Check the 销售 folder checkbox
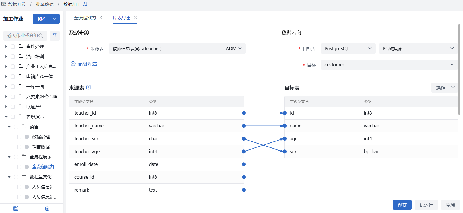463x213 pixels. 16,127
